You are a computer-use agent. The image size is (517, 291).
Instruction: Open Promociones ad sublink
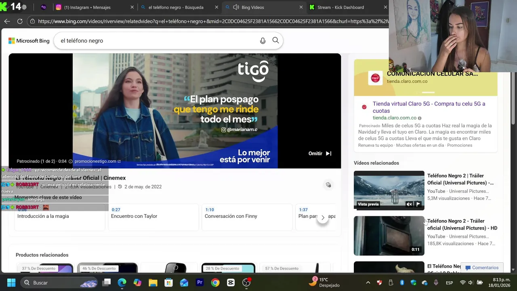click(460, 145)
